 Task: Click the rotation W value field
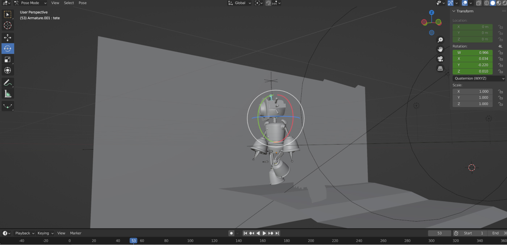pyautogui.click(x=473, y=52)
